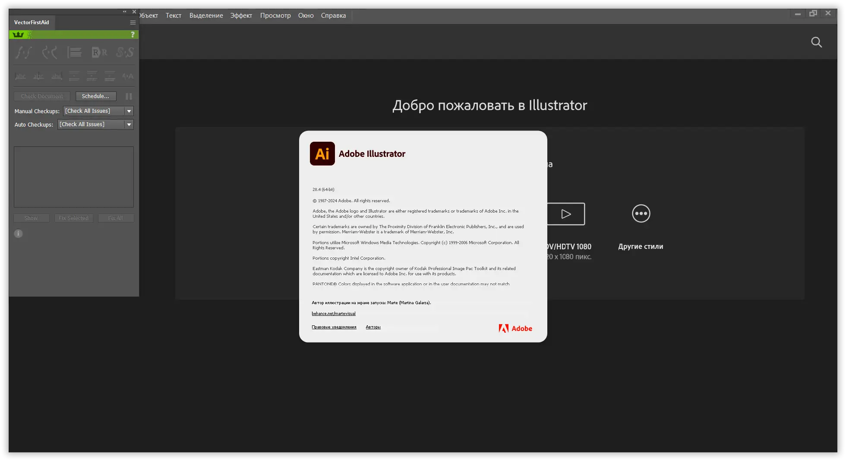
Task: Open the Просмотр menu
Action: pyautogui.click(x=275, y=16)
